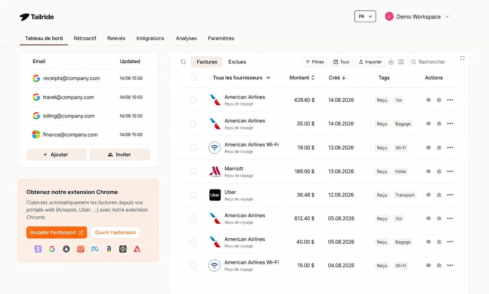Viewport: 489px width, 294px height.
Task: Tick the select-all checkbox in table header
Action: click(x=193, y=78)
